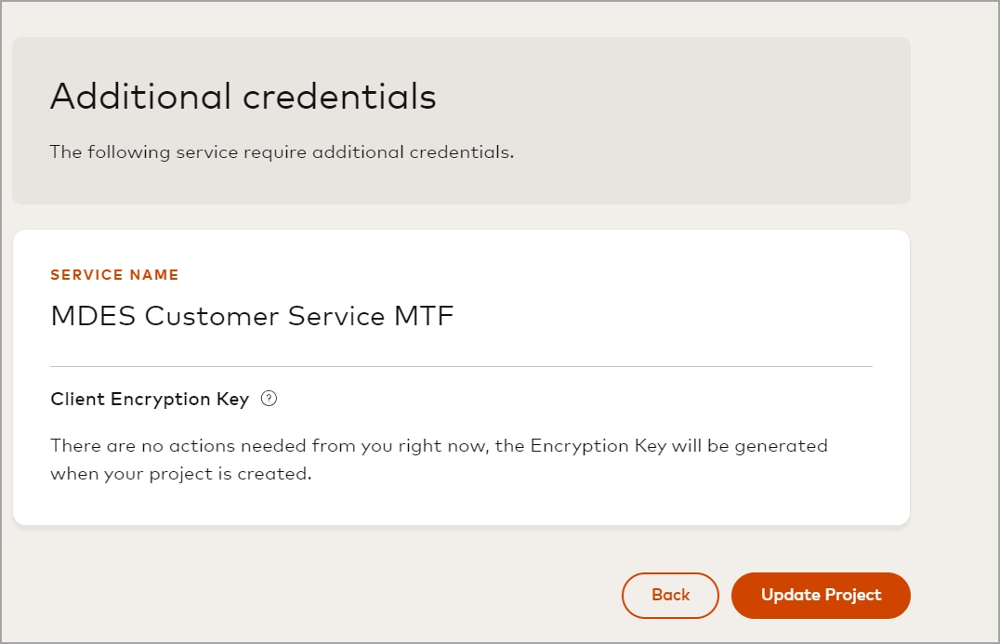Click the circled help icon beside the key label

coord(268,399)
